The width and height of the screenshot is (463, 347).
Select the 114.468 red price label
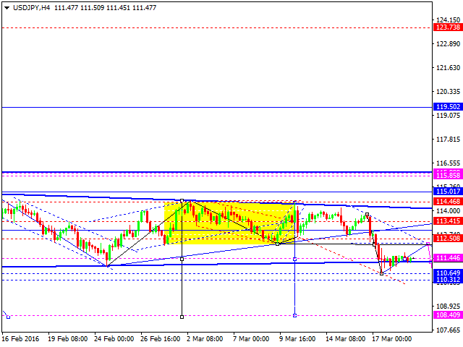click(x=449, y=201)
